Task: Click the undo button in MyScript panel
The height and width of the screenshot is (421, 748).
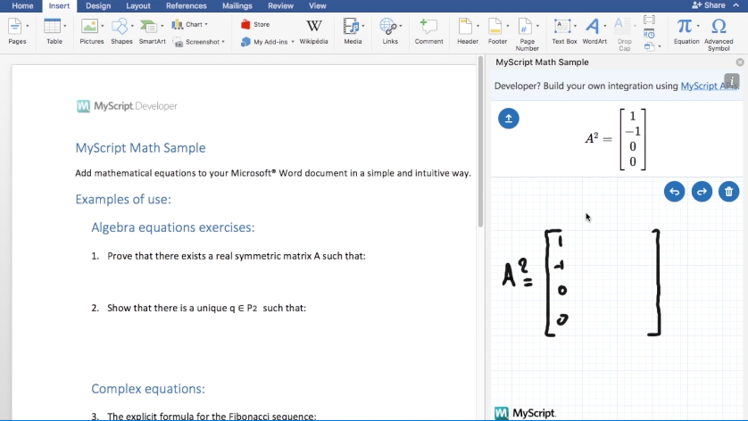Action: pyautogui.click(x=674, y=192)
